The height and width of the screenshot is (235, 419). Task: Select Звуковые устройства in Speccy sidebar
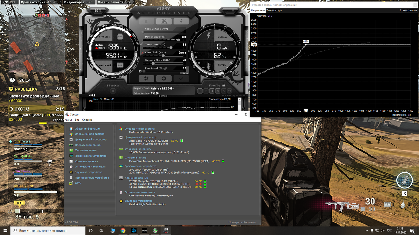[88, 172]
